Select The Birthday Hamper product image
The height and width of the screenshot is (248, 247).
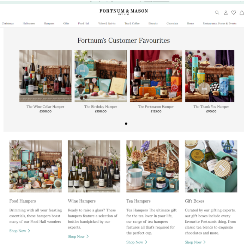click(x=101, y=76)
